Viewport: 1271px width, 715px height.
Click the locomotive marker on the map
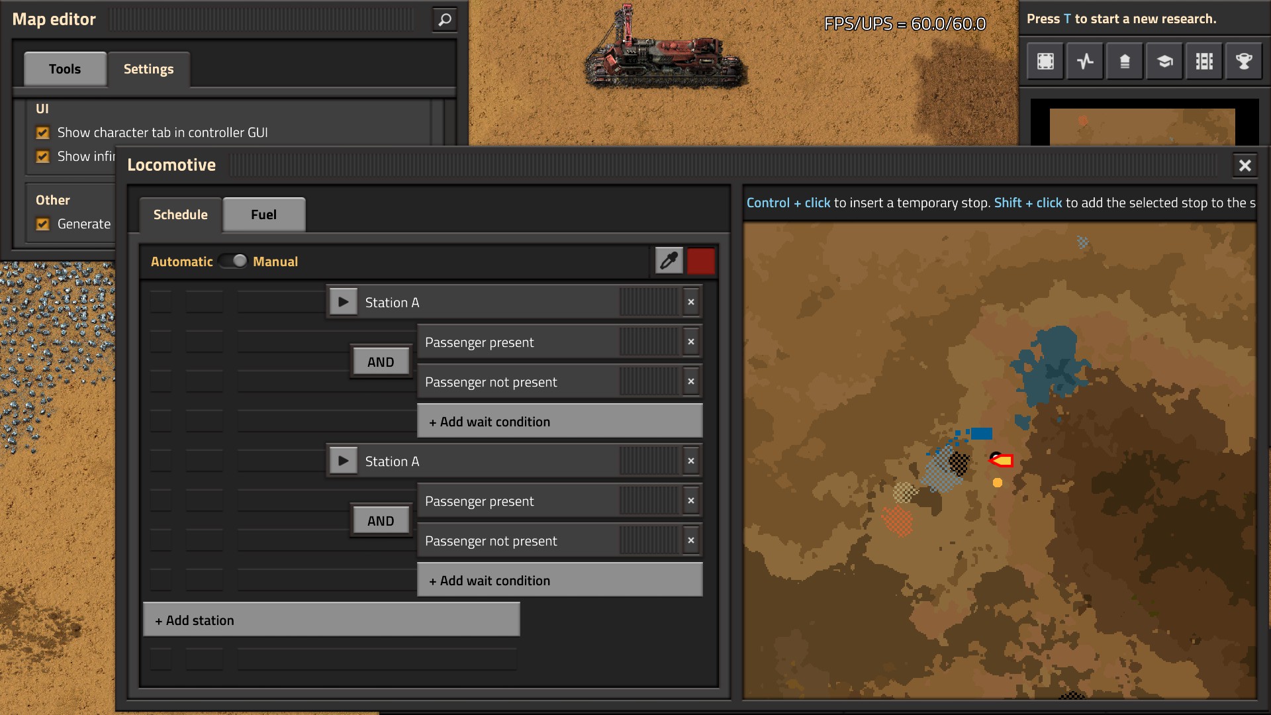[1002, 460]
